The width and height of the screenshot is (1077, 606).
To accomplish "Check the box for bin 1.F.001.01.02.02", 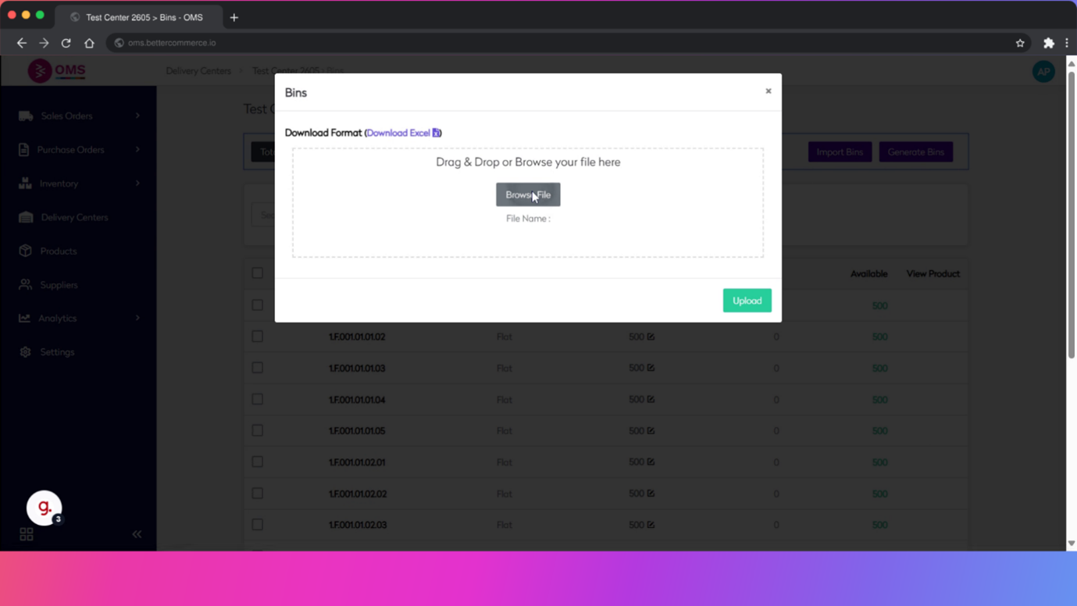I will pyautogui.click(x=257, y=494).
